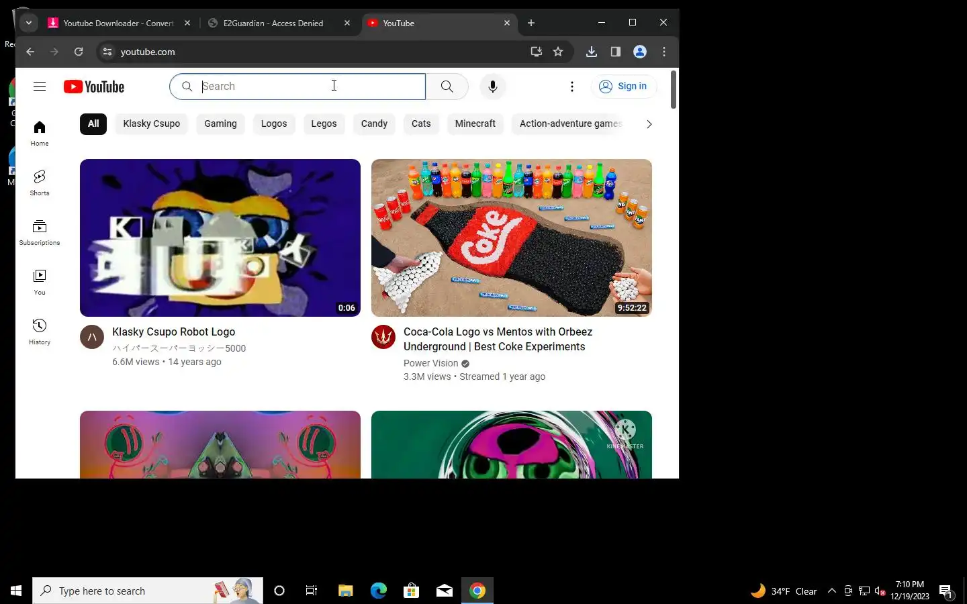Image resolution: width=967 pixels, height=604 pixels.
Task: Select the Minecraft chip
Action: pyautogui.click(x=475, y=123)
